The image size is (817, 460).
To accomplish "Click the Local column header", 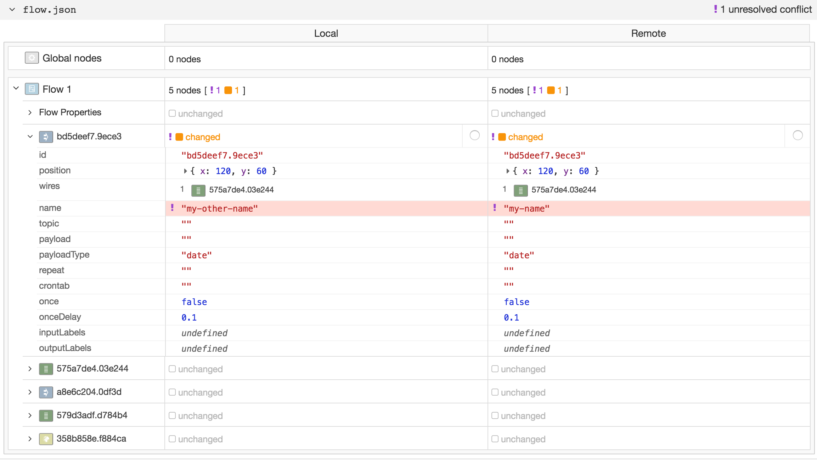I will tap(326, 33).
